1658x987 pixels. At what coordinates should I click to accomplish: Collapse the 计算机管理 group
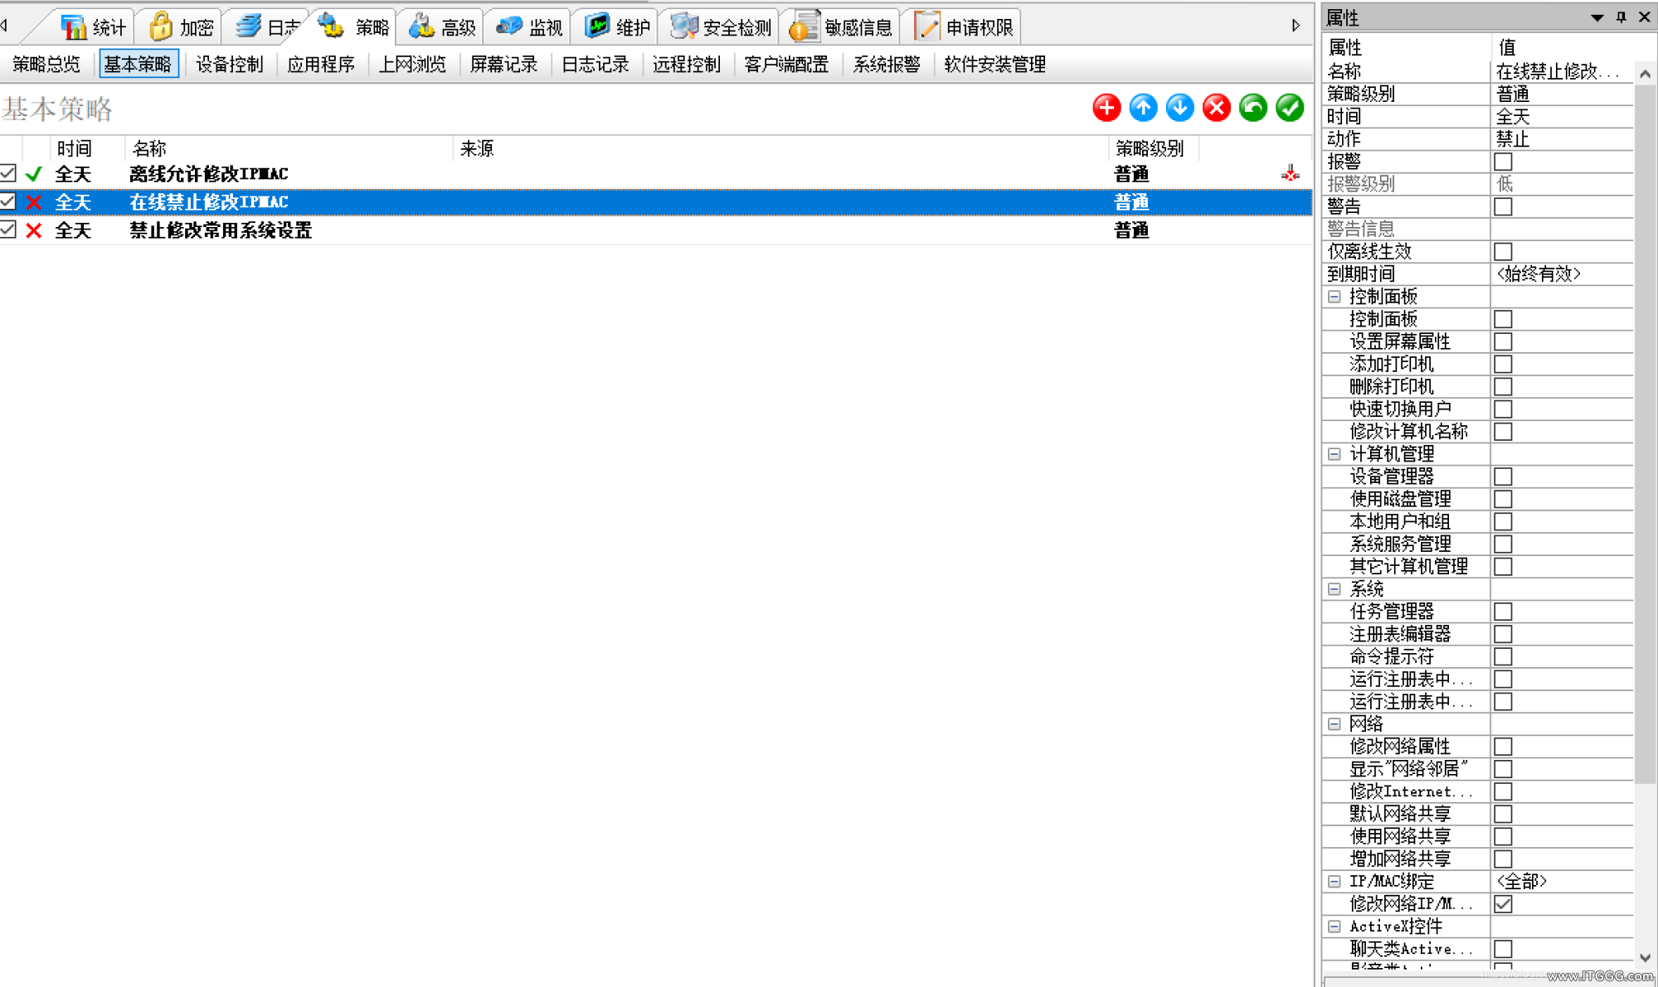pos(1334,454)
